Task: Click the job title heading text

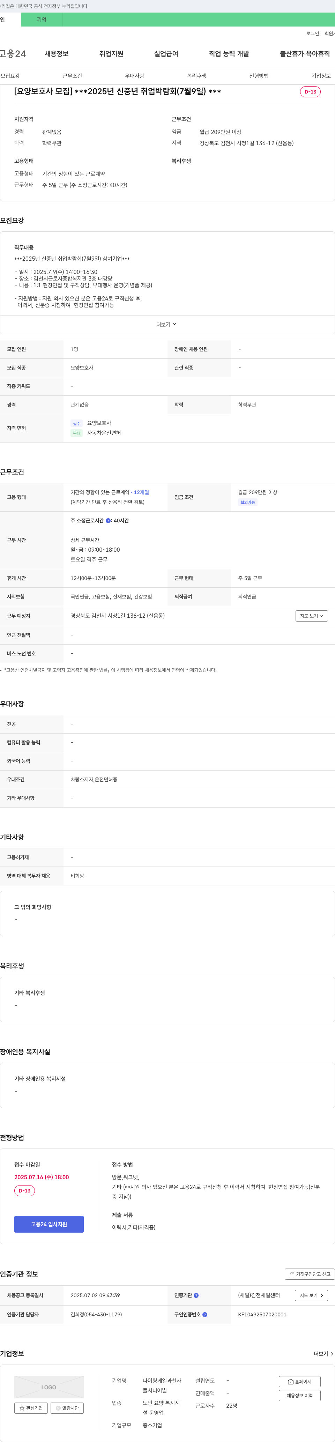Action: click(118, 91)
